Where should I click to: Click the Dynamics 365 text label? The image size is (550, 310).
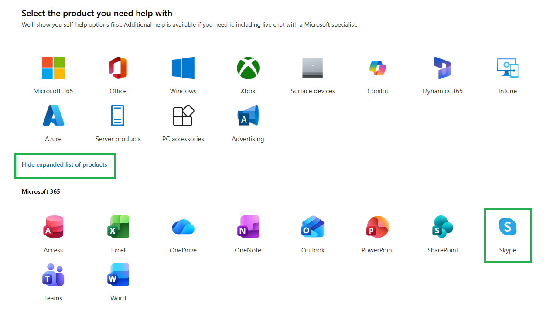442,91
